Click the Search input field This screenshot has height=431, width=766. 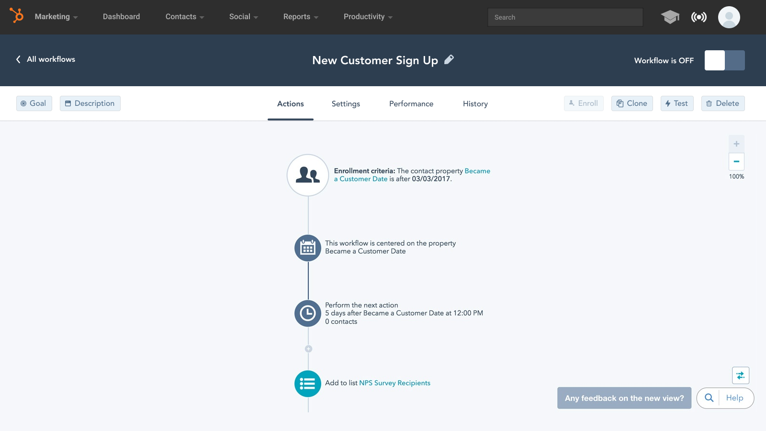coord(565,17)
